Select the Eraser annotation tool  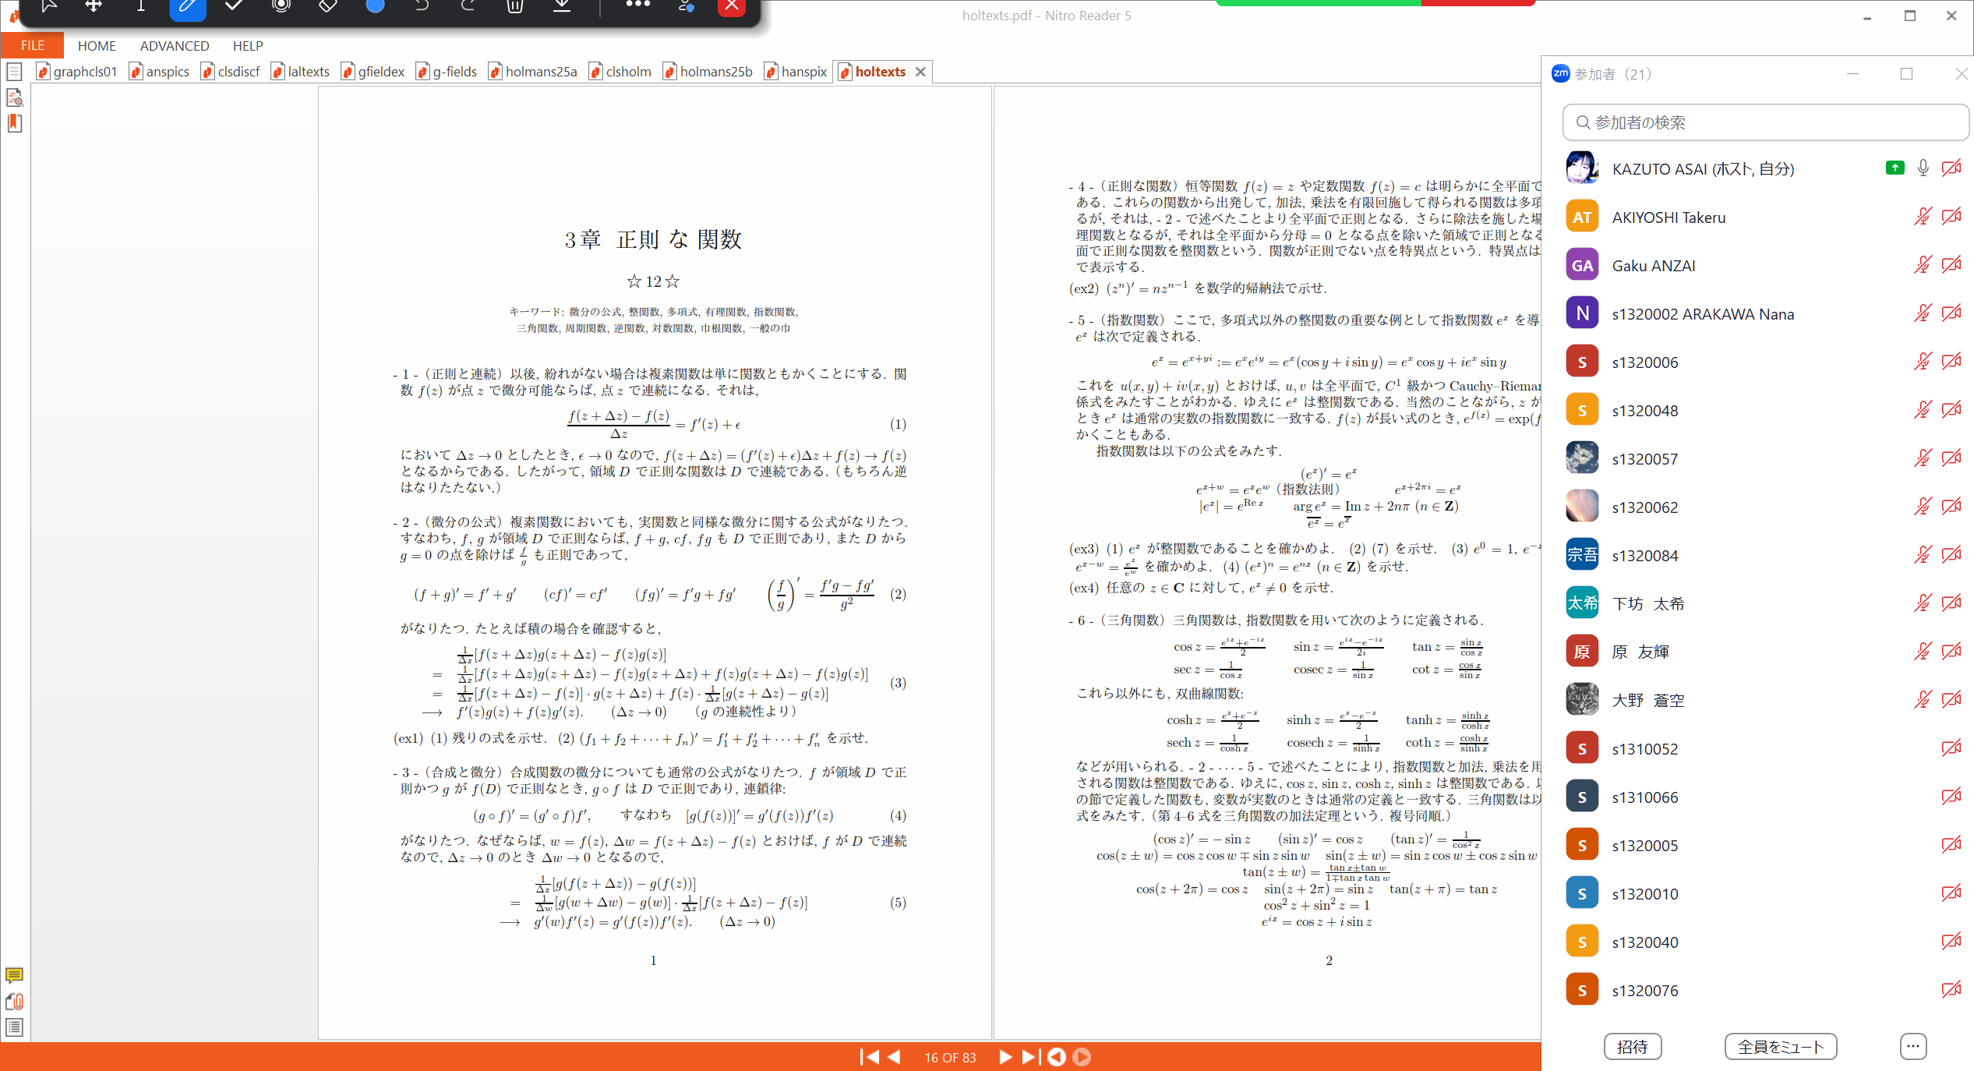click(x=327, y=6)
